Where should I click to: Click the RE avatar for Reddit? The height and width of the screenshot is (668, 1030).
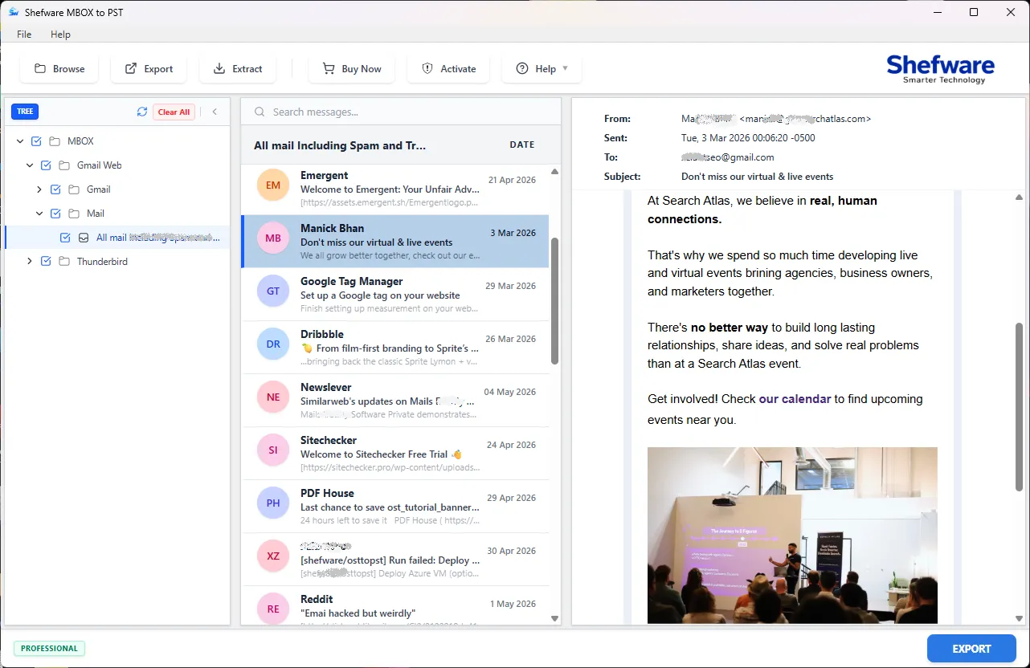click(273, 609)
